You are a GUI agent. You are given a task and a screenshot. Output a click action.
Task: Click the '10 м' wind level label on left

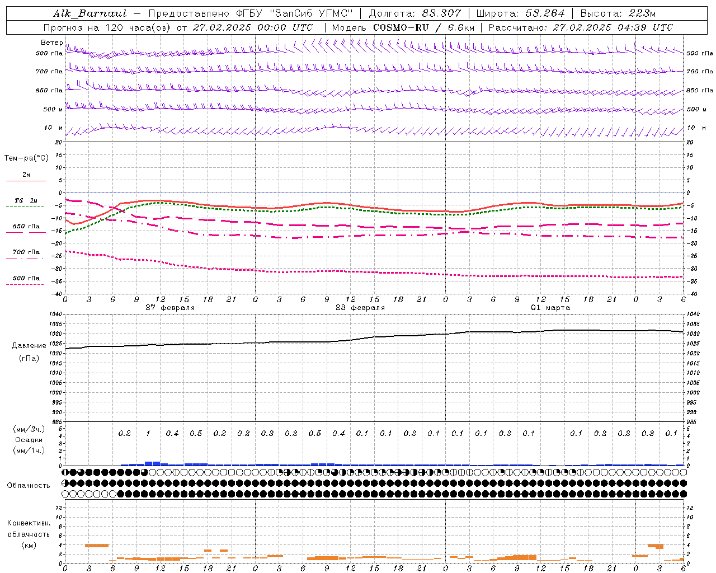[x=54, y=128]
